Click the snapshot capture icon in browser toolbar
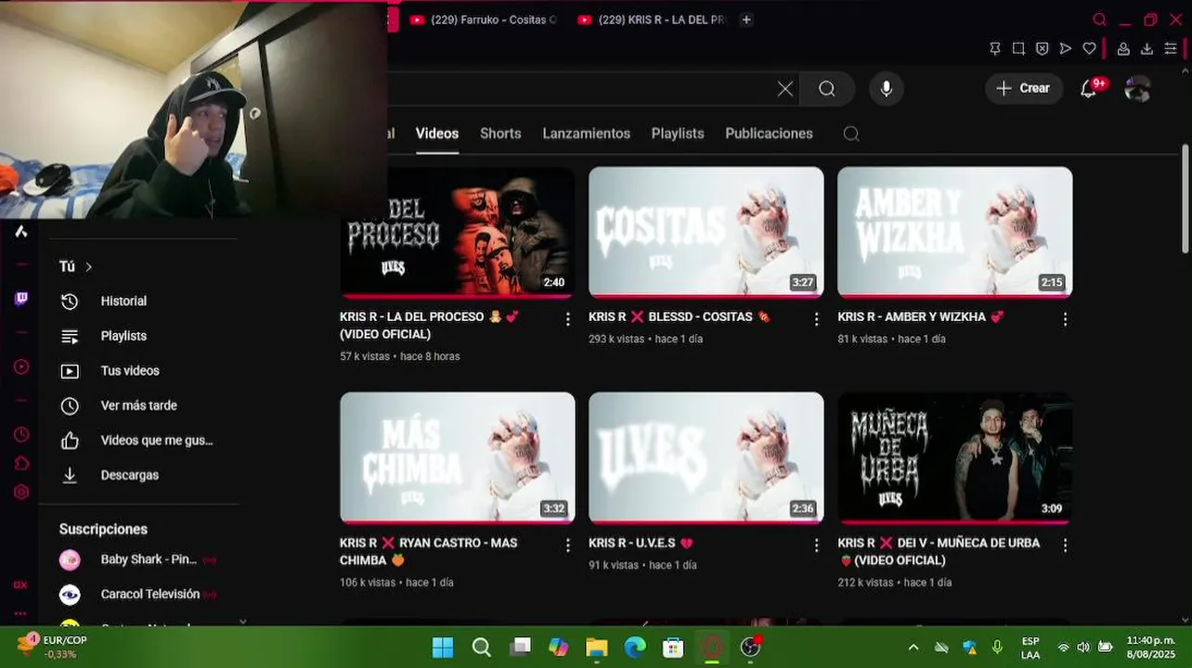The image size is (1192, 668). [1018, 48]
